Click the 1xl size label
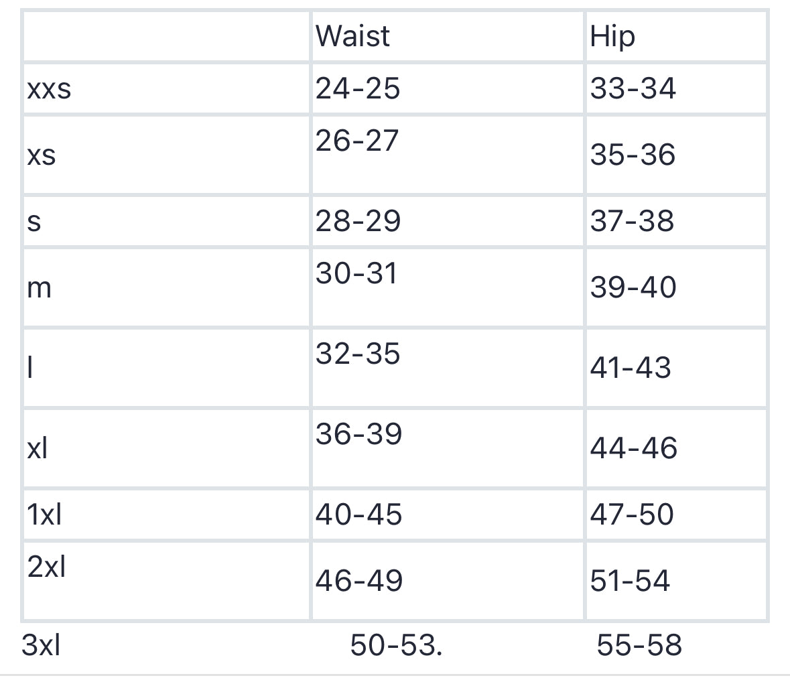The height and width of the screenshot is (678, 790). 45,514
